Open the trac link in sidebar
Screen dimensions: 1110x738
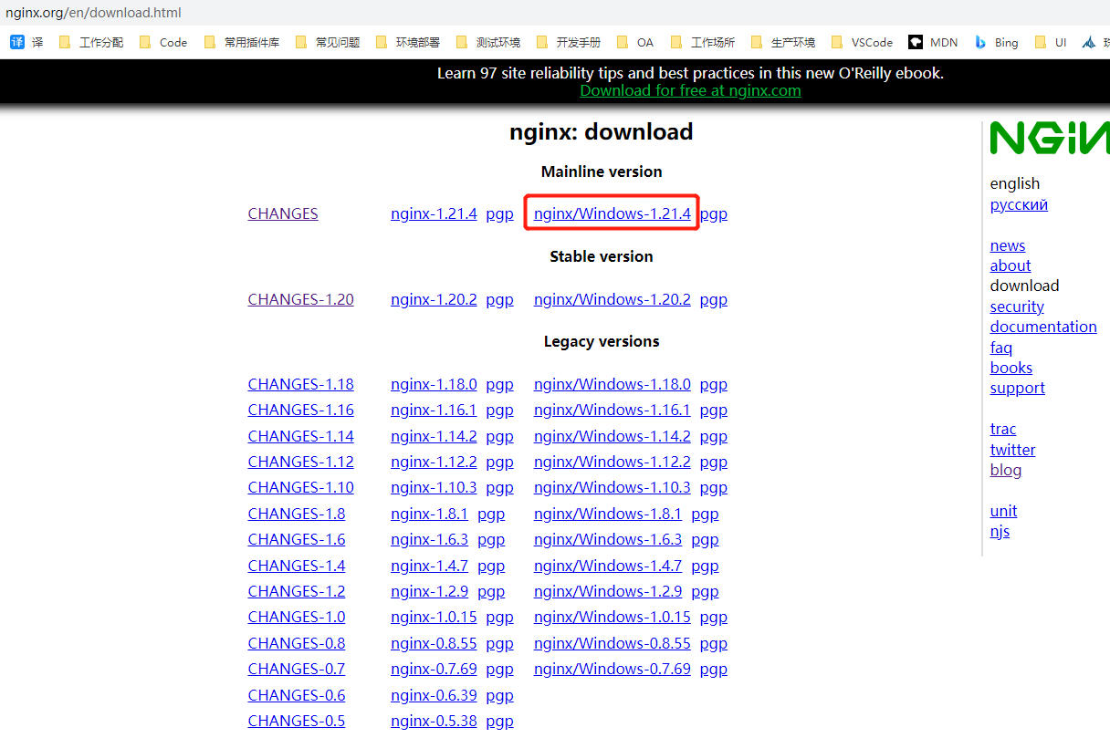(1003, 429)
